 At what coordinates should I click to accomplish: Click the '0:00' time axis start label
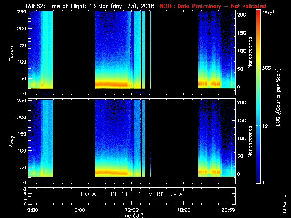[33, 210]
